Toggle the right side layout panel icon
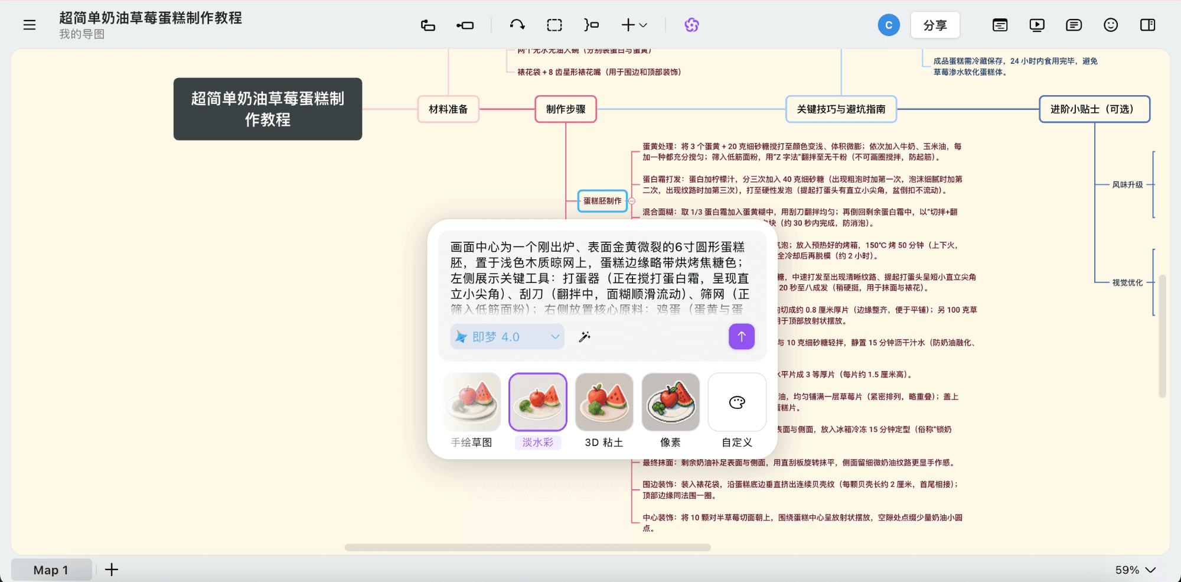 [x=1148, y=25]
